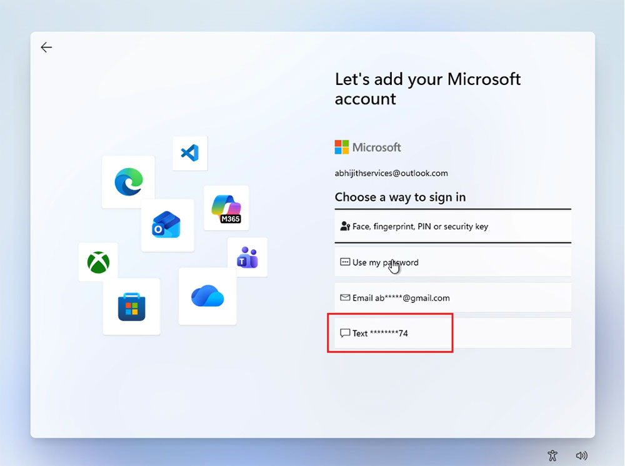Click the Let's add your Microsoft account title
The height and width of the screenshot is (466, 625).
coord(427,89)
